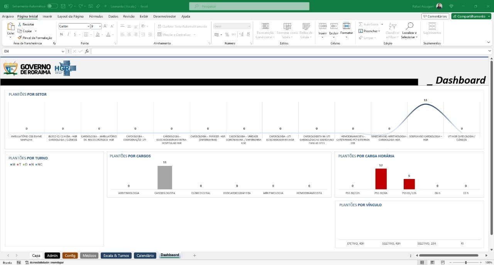Image resolution: width=494 pixels, height=265 pixels.
Task: Open the Médicos sheet tab
Action: (89, 255)
